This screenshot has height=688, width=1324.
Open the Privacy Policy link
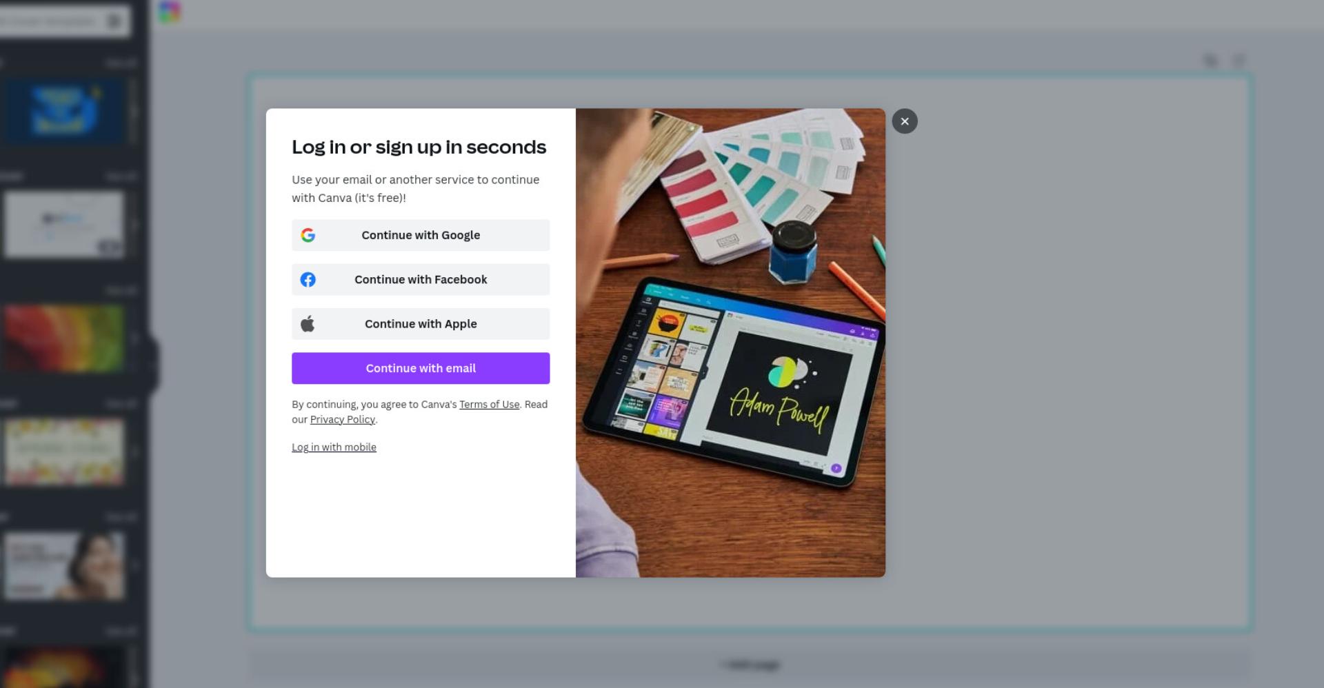pyautogui.click(x=343, y=419)
